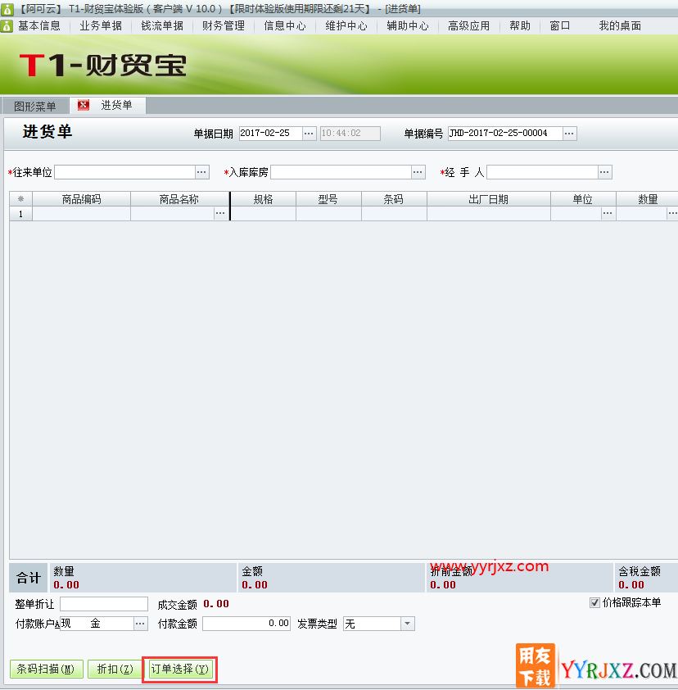Image resolution: width=678 pixels, height=690 pixels.
Task: Focus the 付款金额 input field
Action: [246, 624]
